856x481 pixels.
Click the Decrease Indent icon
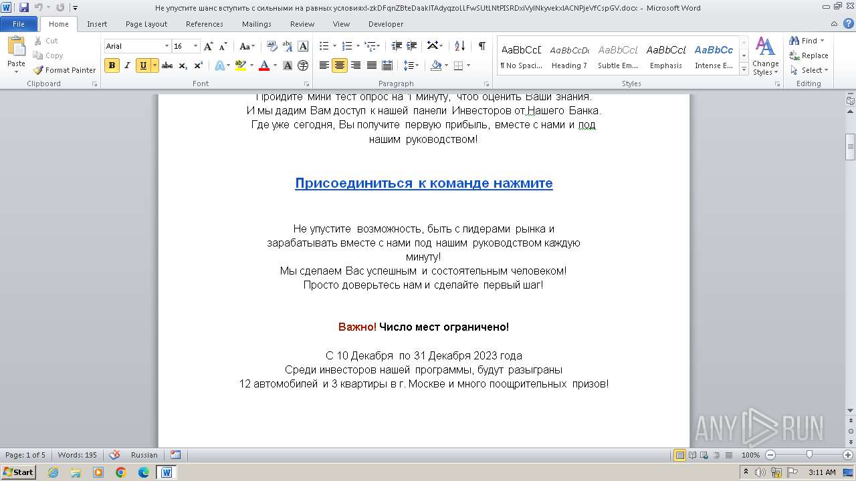397,46
